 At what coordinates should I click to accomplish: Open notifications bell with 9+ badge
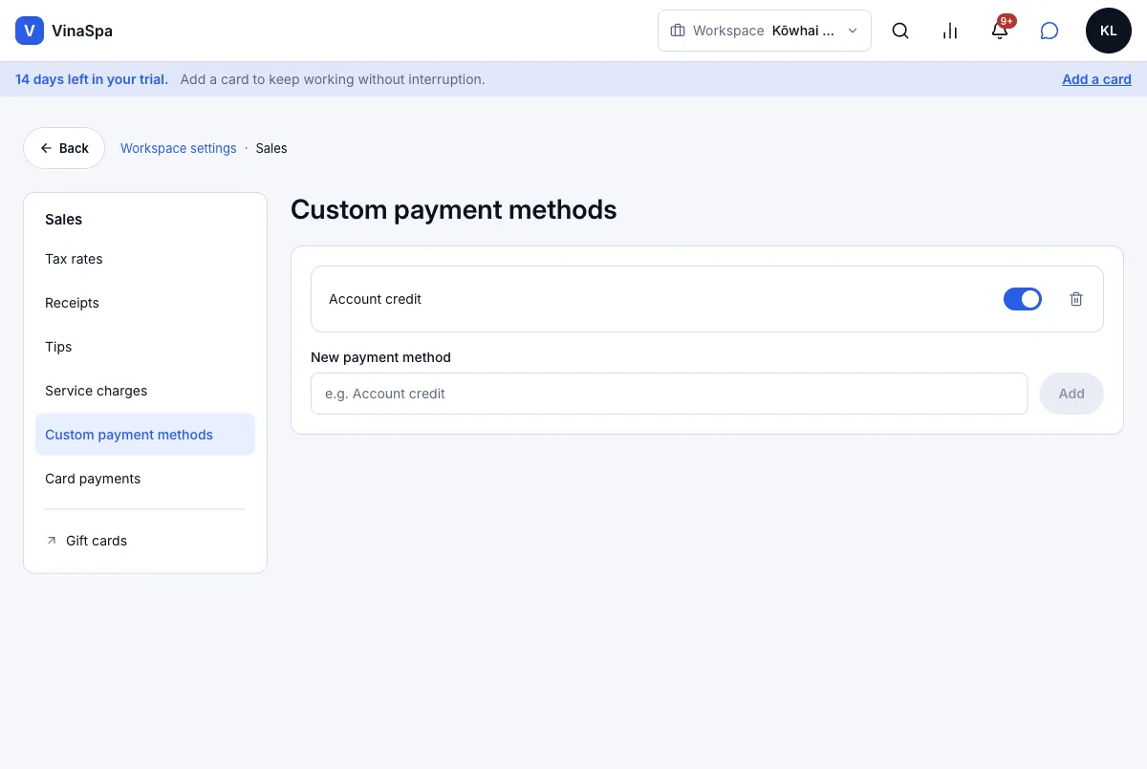(1000, 31)
